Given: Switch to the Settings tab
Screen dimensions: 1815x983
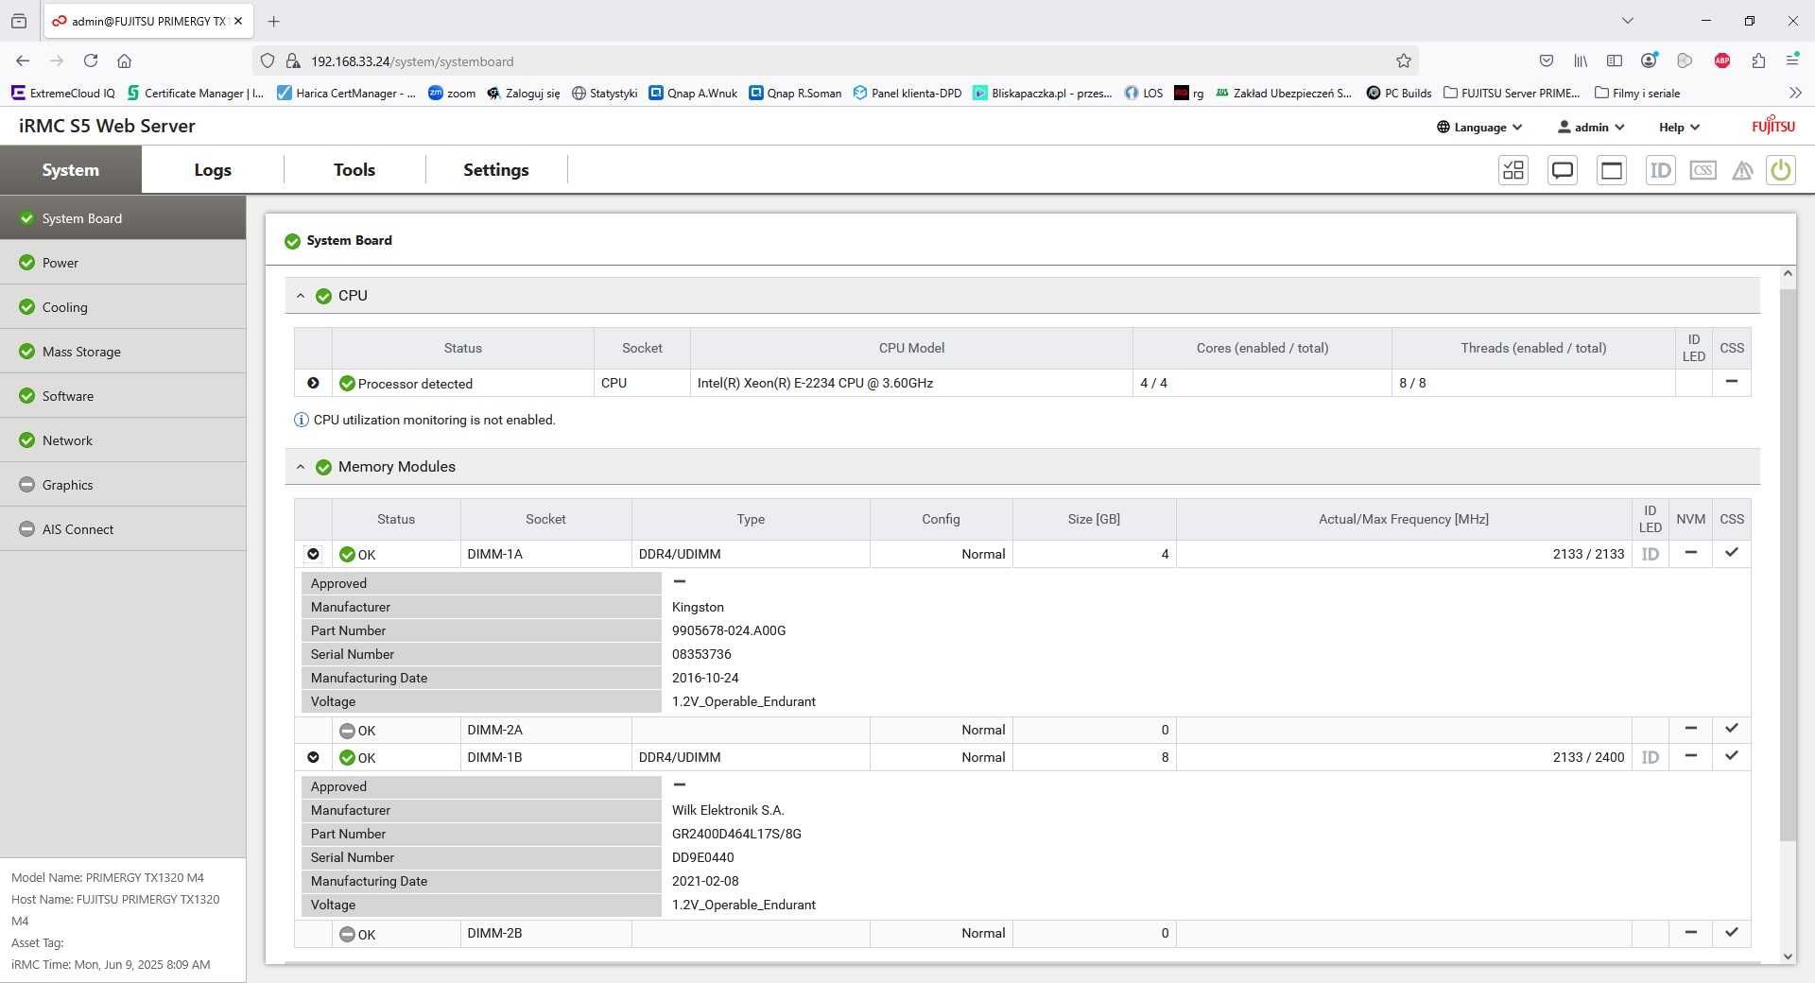Looking at the screenshot, I should click(x=496, y=170).
